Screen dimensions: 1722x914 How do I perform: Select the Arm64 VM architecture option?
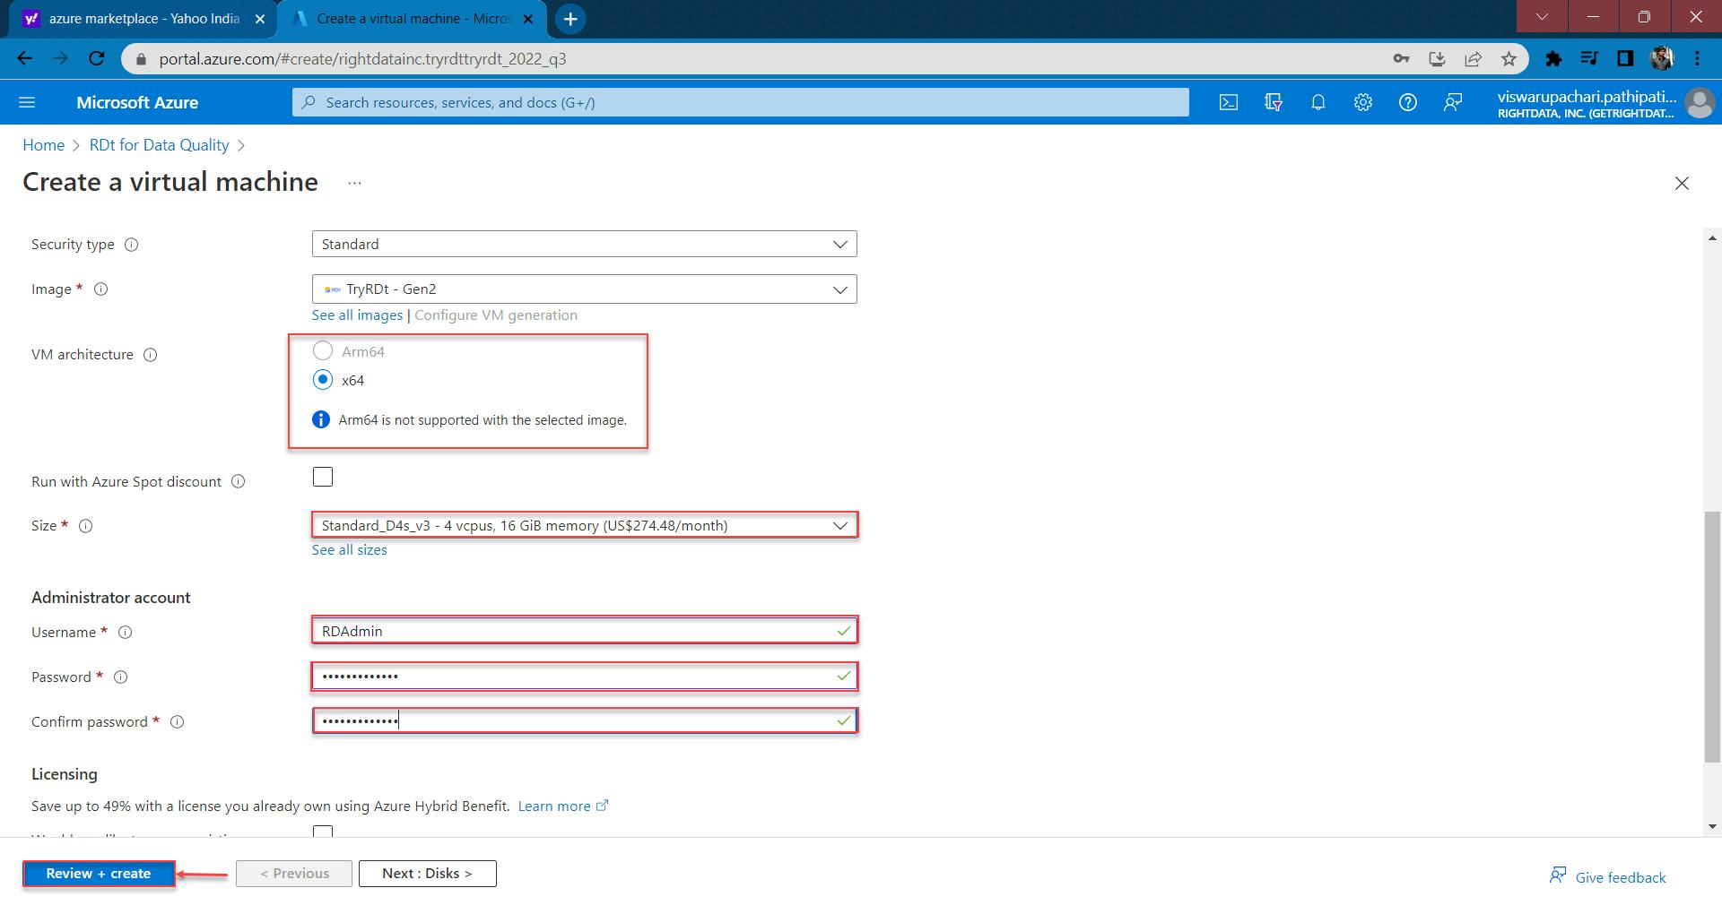click(322, 350)
